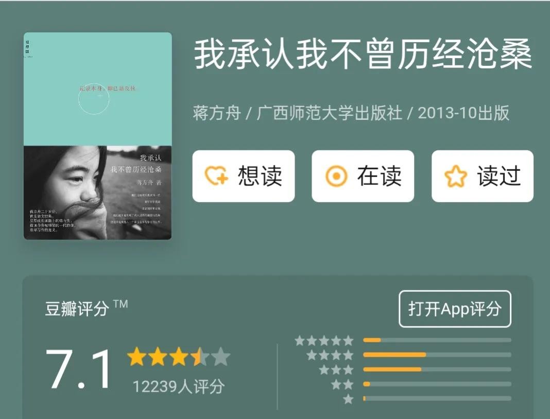Select the four-star rating row icons

click(x=330, y=355)
